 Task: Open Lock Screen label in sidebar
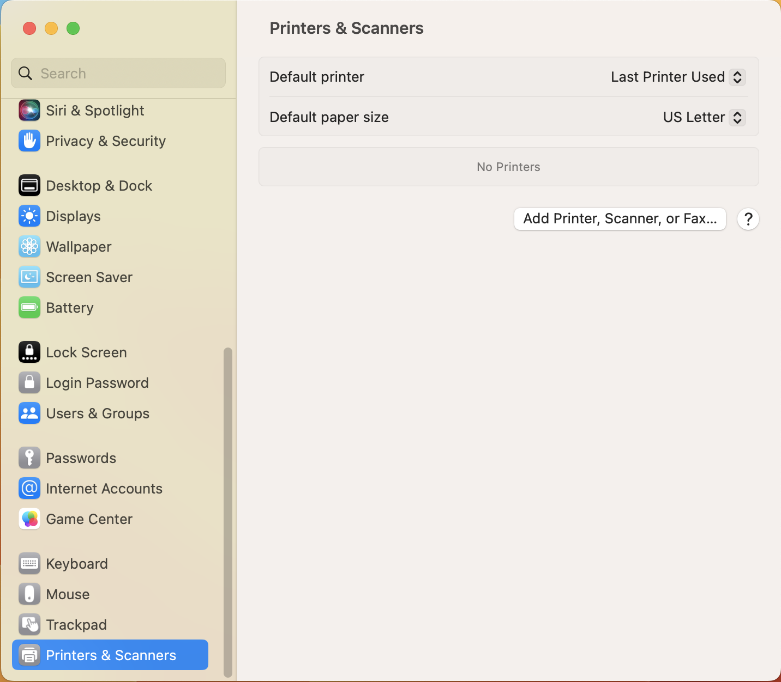coord(87,352)
